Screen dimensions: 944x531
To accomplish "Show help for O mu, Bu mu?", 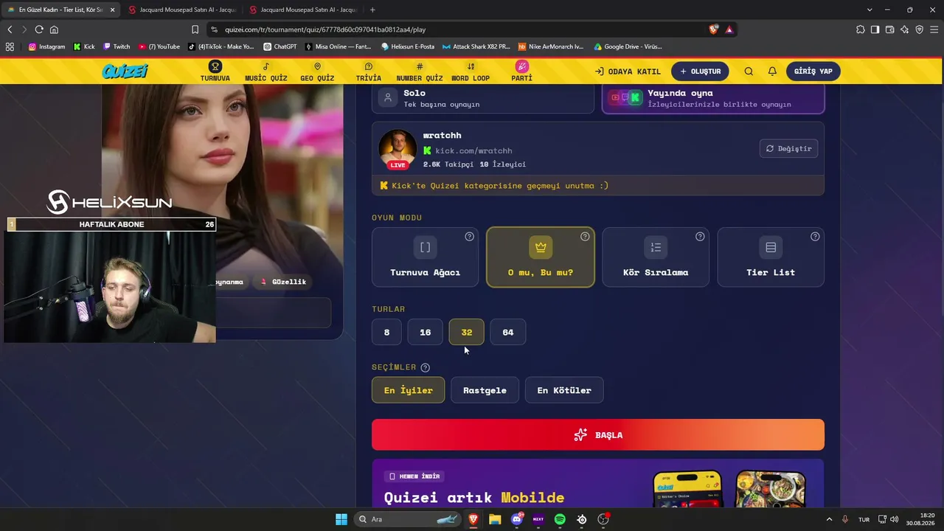I will click(x=585, y=237).
